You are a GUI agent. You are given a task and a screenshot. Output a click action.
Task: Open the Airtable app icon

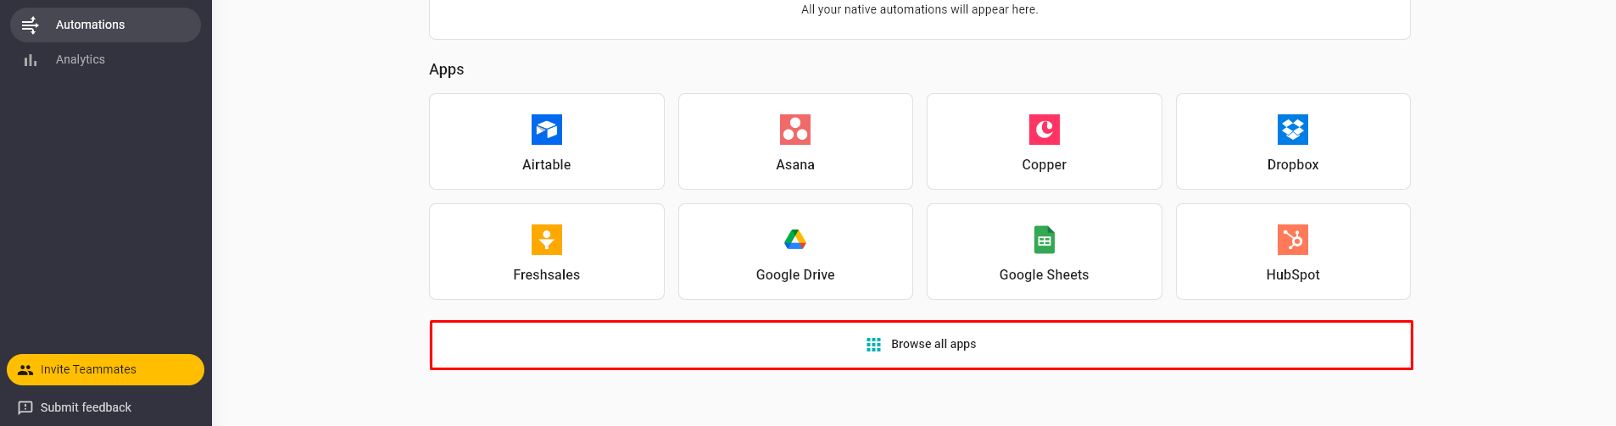(x=547, y=130)
